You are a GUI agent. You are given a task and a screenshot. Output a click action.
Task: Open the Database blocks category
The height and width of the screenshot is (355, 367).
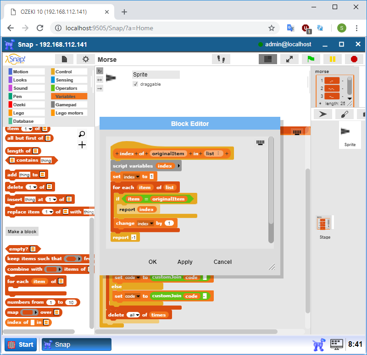(27, 121)
